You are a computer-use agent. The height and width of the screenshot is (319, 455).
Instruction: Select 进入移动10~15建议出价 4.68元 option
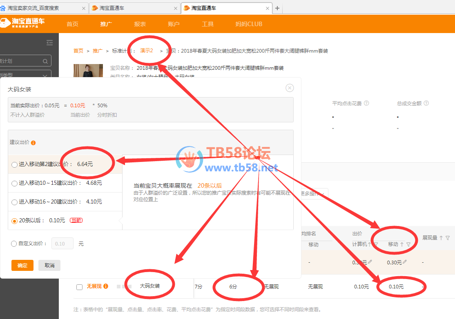click(14, 184)
